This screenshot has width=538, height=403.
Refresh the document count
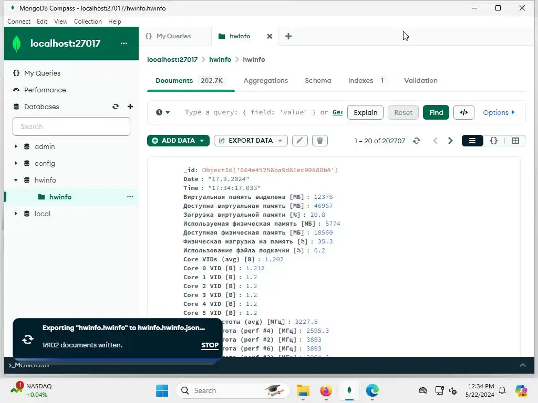(x=417, y=141)
